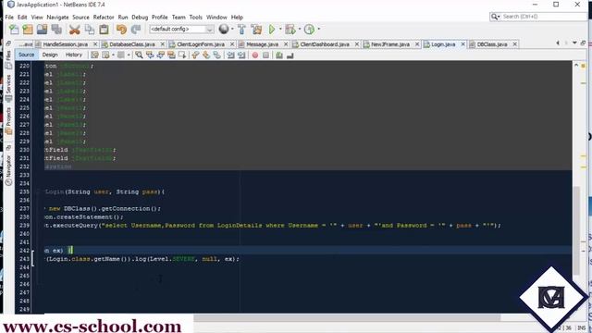Image resolution: width=592 pixels, height=333 pixels.
Task: Toggle Highlight Search in editor toolbar
Action: pyautogui.click(x=171, y=55)
